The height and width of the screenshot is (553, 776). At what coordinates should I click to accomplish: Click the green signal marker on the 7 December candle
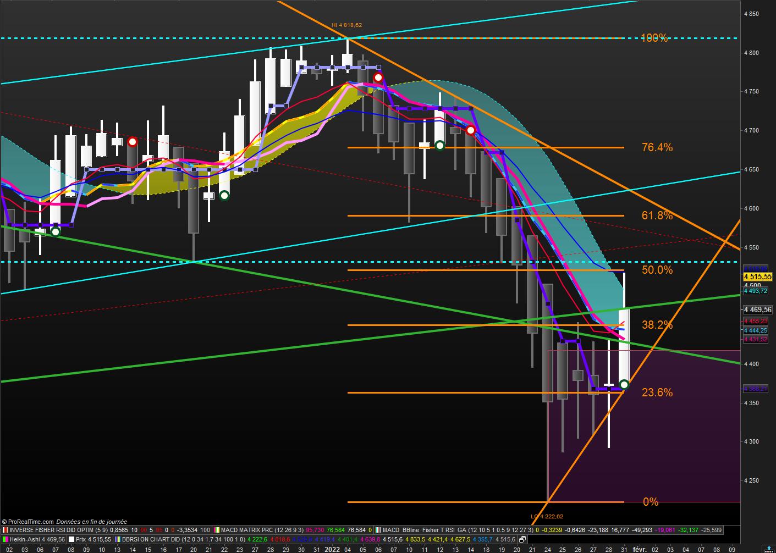(x=55, y=232)
